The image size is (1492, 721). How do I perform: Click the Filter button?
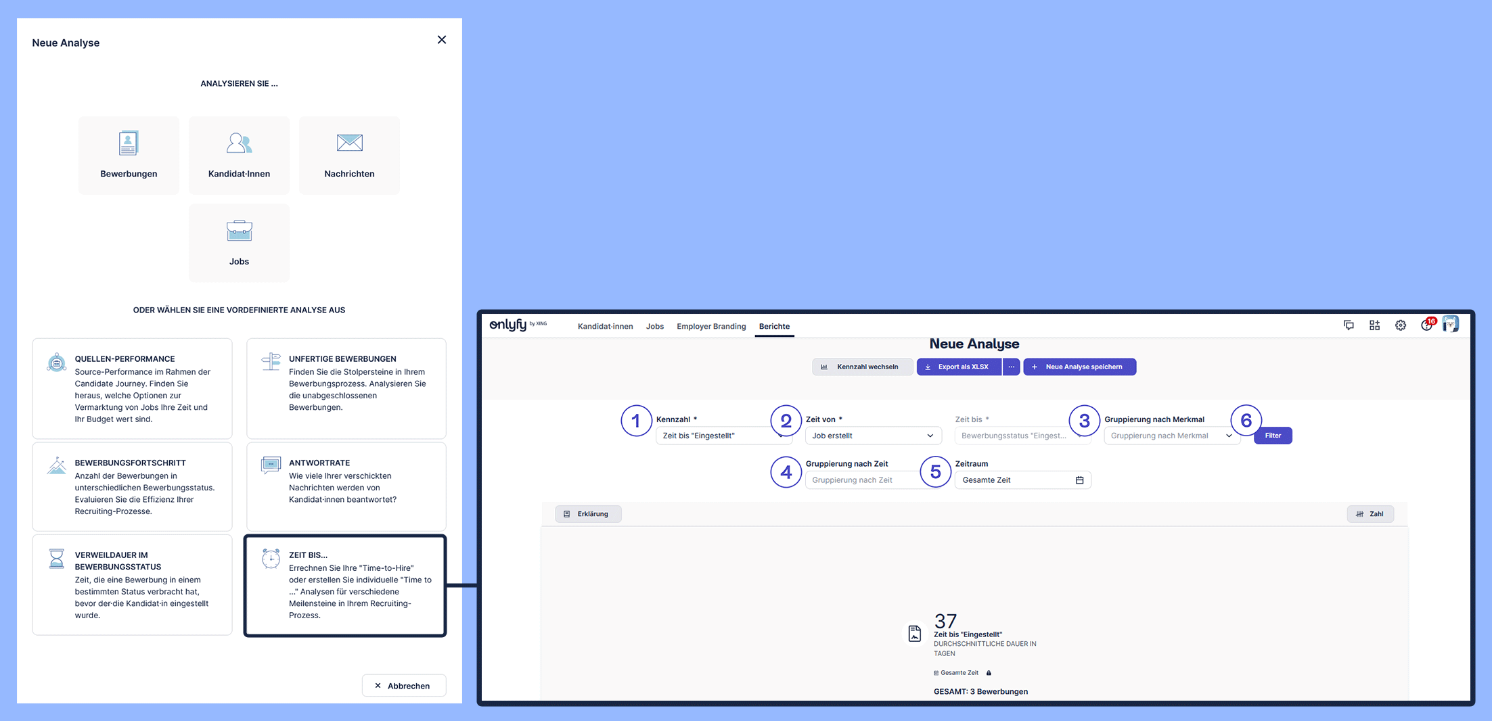1272,436
